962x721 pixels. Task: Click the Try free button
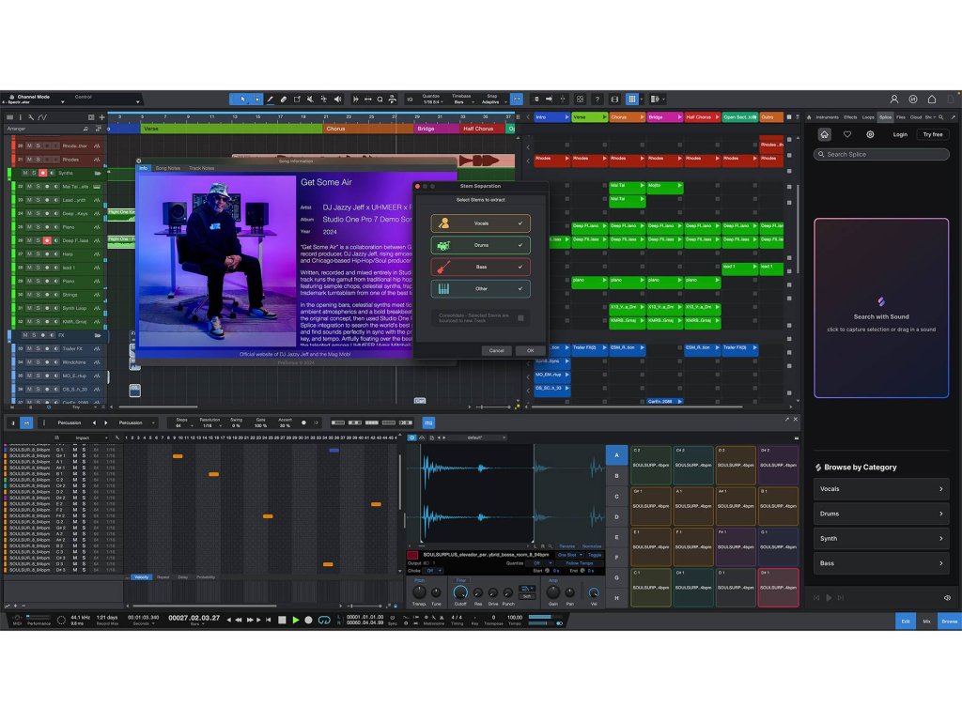pyautogui.click(x=932, y=134)
